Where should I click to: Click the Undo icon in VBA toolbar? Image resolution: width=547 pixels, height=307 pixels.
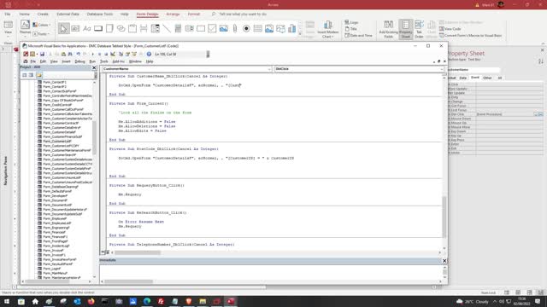coord(78,55)
